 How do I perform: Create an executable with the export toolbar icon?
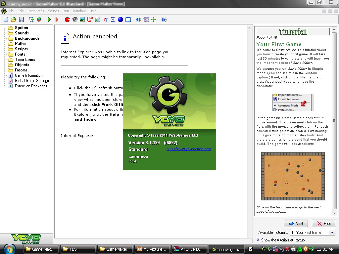31,20
